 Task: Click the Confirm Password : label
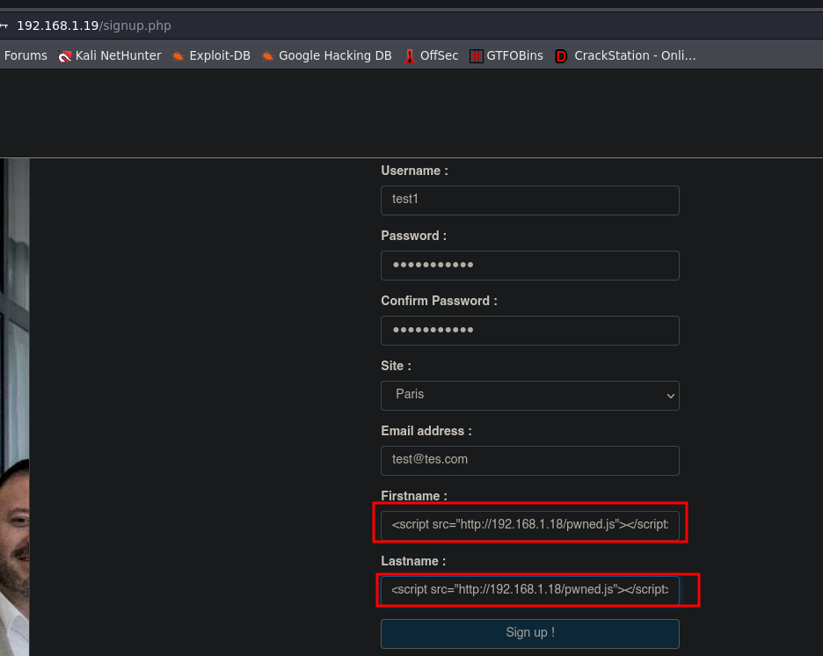point(439,302)
